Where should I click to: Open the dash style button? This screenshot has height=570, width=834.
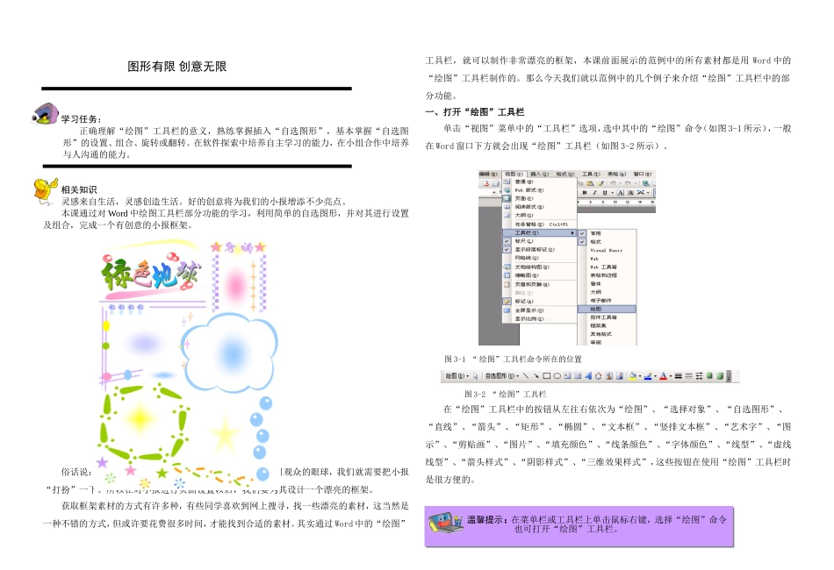689,375
